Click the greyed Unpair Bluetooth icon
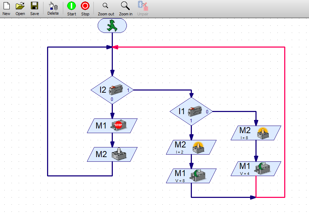Viewport: 309px width, 214px height. (x=143, y=8)
